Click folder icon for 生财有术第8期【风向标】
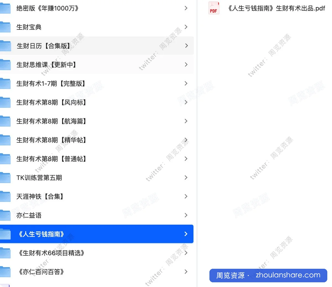The image size is (332, 287). coord(5,102)
